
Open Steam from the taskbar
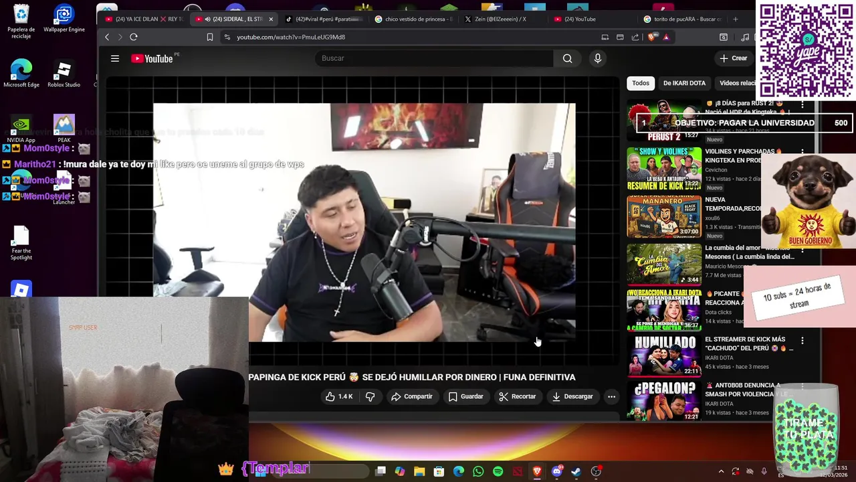click(576, 471)
